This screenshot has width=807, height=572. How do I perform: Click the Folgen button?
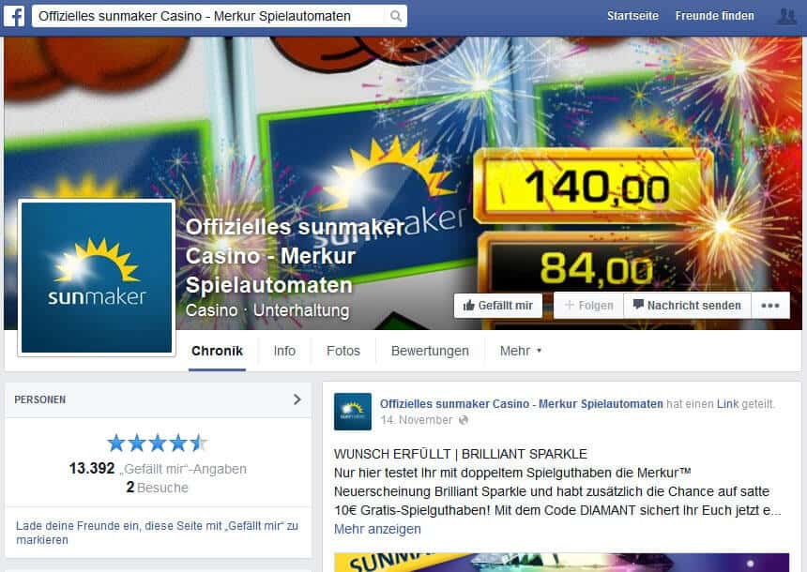click(x=588, y=306)
